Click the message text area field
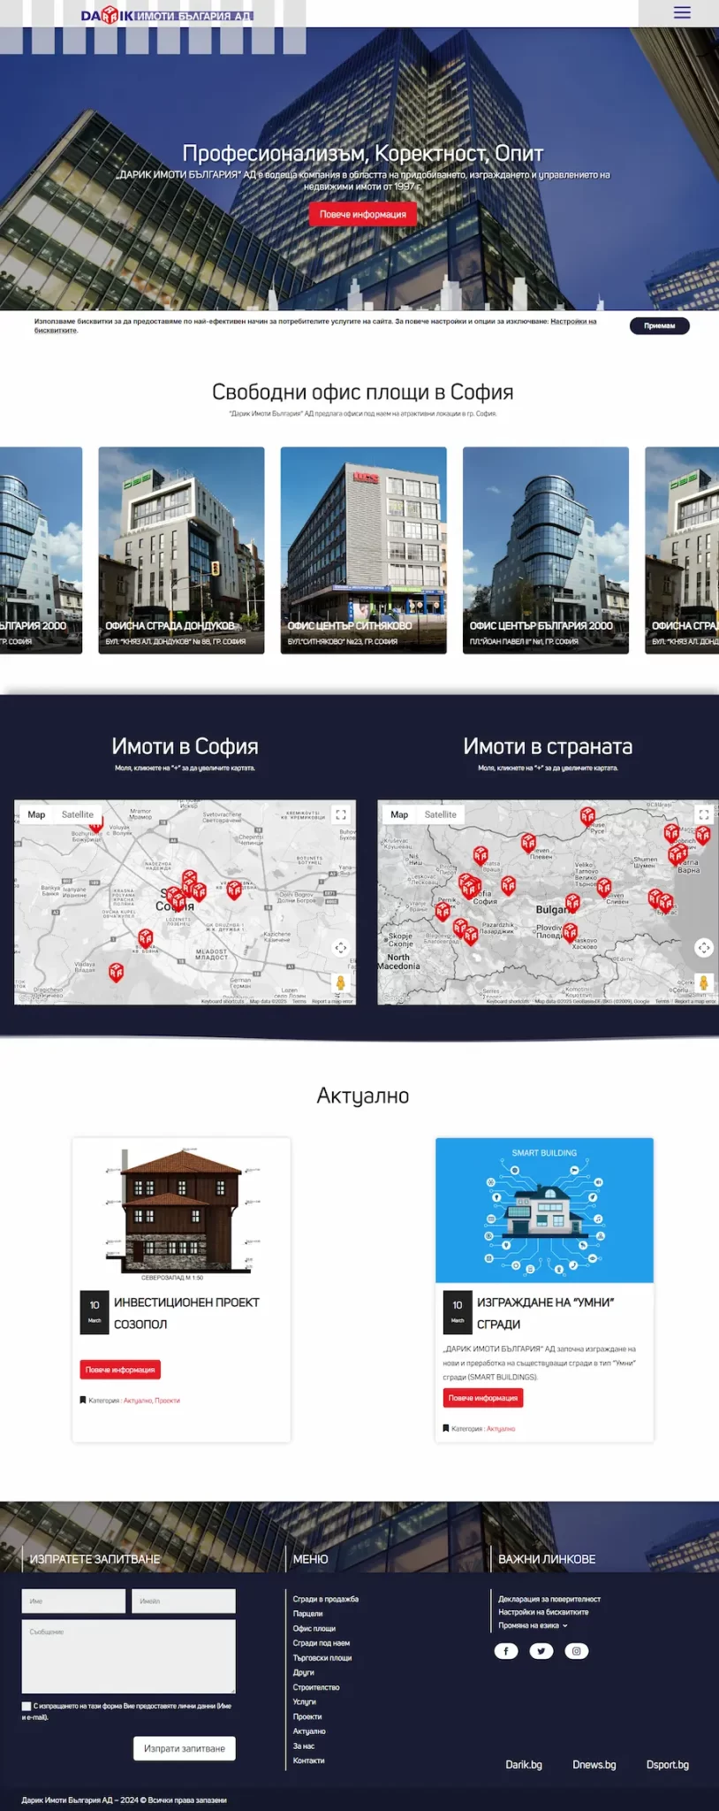 pos(129,1656)
